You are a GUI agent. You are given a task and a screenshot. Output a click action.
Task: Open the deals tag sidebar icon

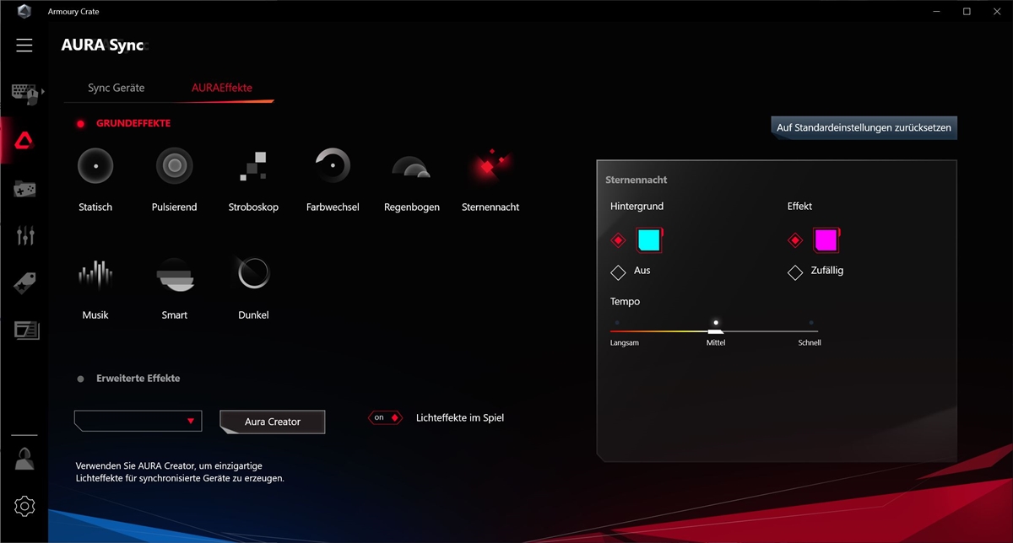pyautogui.click(x=24, y=282)
